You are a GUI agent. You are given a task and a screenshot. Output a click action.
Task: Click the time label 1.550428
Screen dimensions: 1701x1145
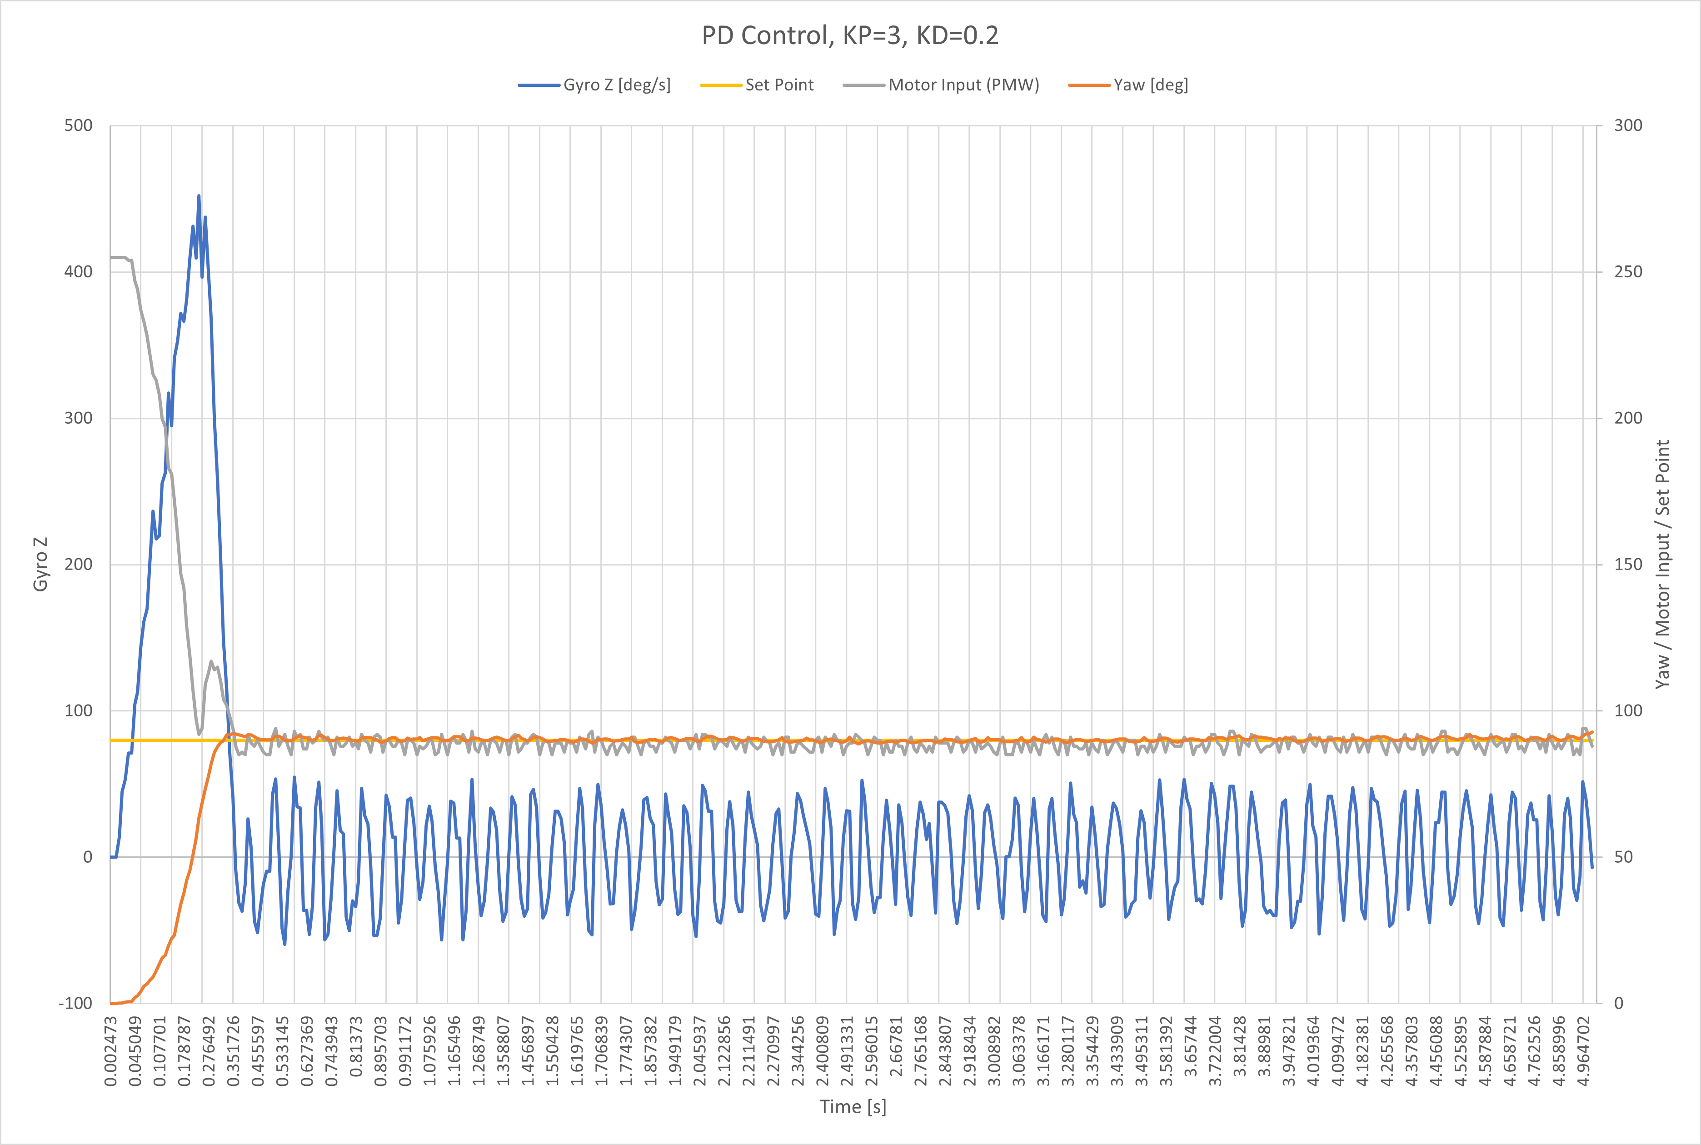(552, 1051)
